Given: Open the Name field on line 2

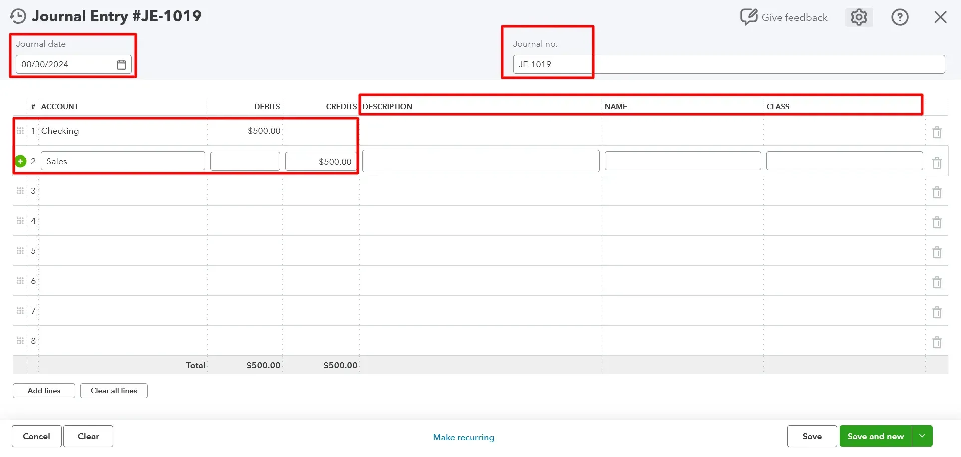Looking at the screenshot, I should coord(683,161).
